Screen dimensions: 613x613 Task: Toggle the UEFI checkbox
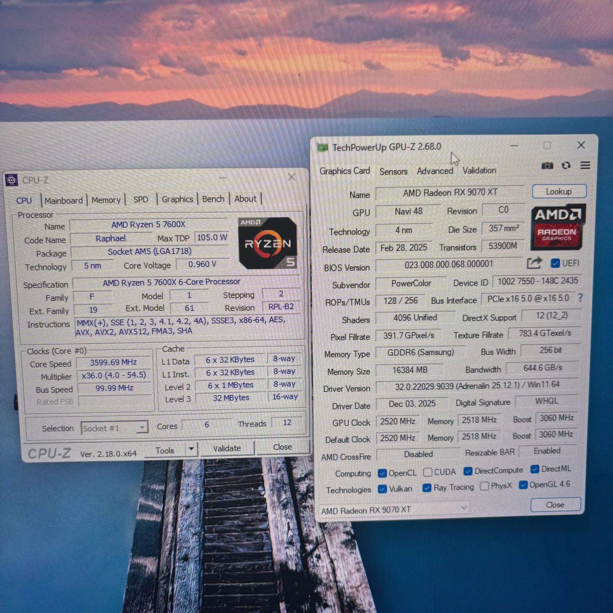[x=555, y=263]
